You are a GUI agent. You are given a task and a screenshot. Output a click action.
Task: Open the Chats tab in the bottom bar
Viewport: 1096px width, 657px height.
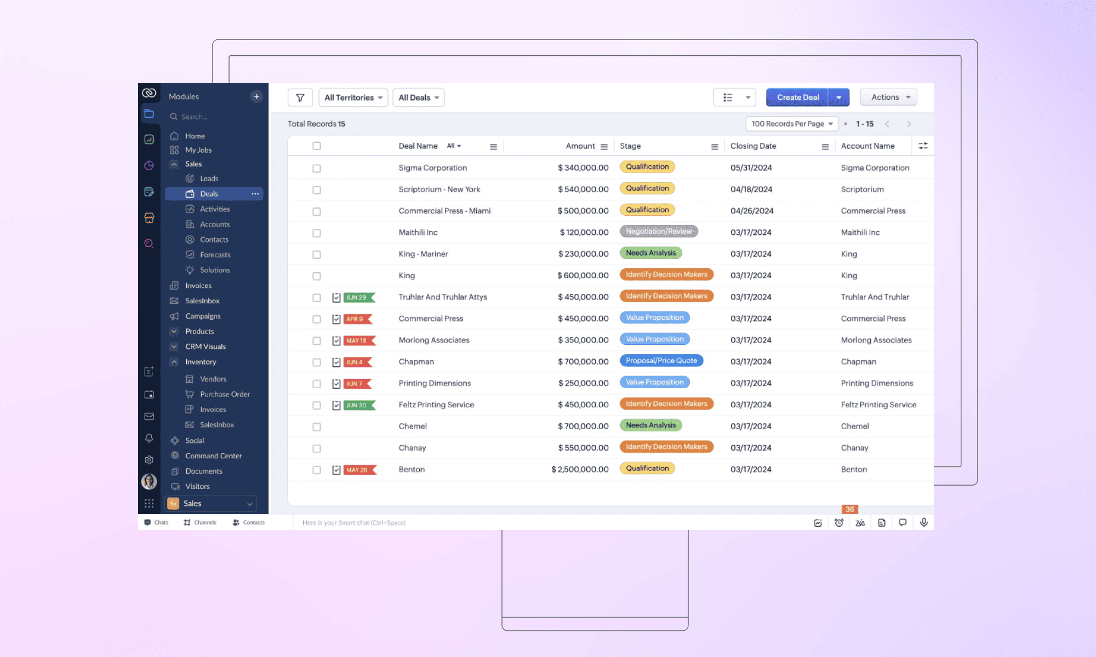tap(156, 522)
